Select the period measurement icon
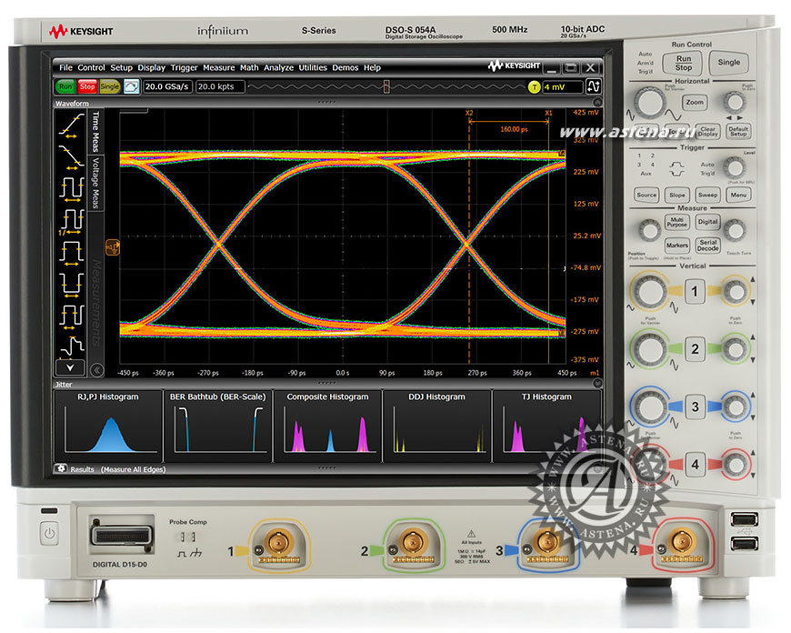Image resolution: width=791 pixels, height=633 pixels. pyautogui.click(x=71, y=189)
